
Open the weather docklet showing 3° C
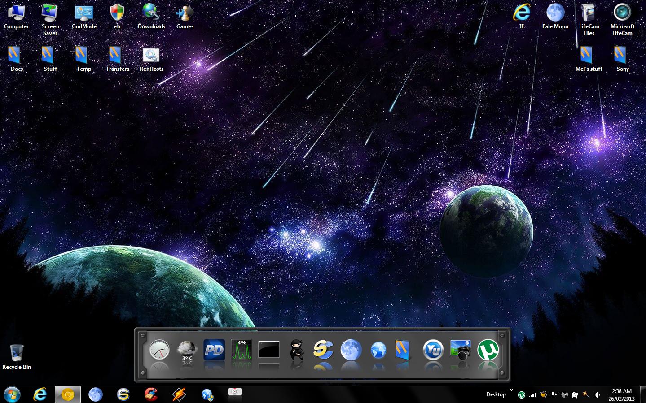(187, 351)
